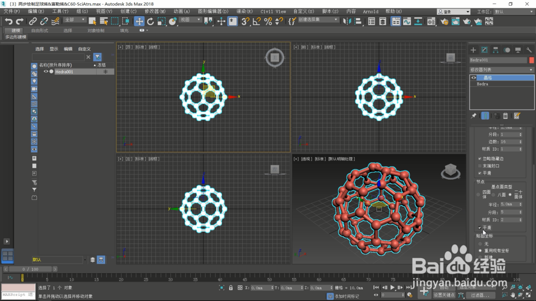The image size is (536, 301).
Task: Open 创建选择集 dropdown
Action: (x=317, y=20)
